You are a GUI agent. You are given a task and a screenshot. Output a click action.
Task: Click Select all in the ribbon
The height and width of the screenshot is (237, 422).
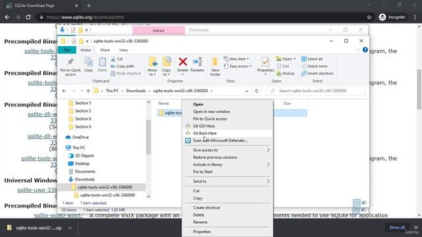pos(312,59)
